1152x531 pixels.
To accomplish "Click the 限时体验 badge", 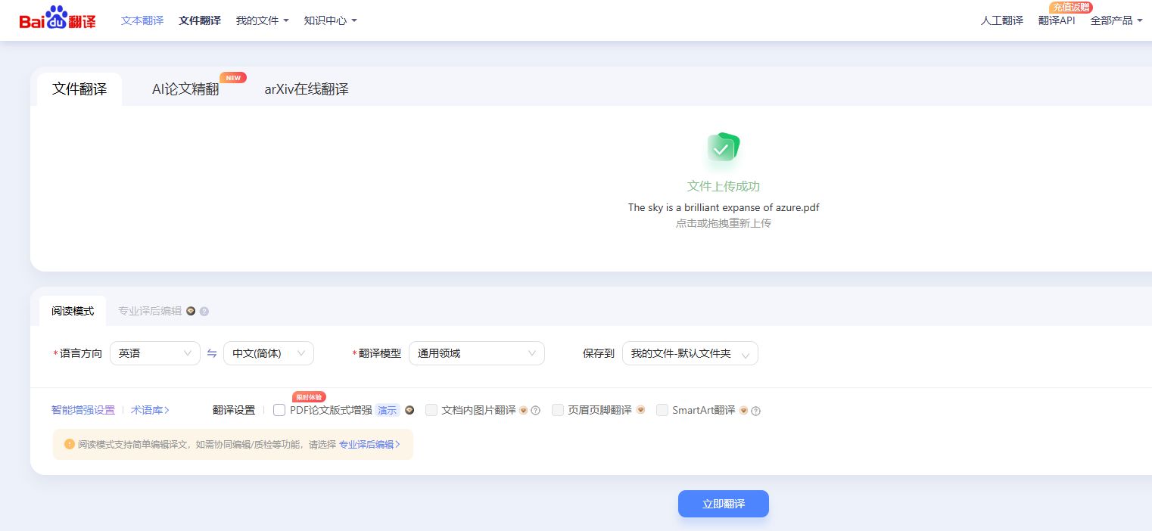I will [x=309, y=397].
